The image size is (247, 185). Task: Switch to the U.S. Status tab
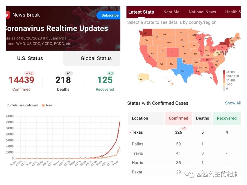tap(30, 58)
